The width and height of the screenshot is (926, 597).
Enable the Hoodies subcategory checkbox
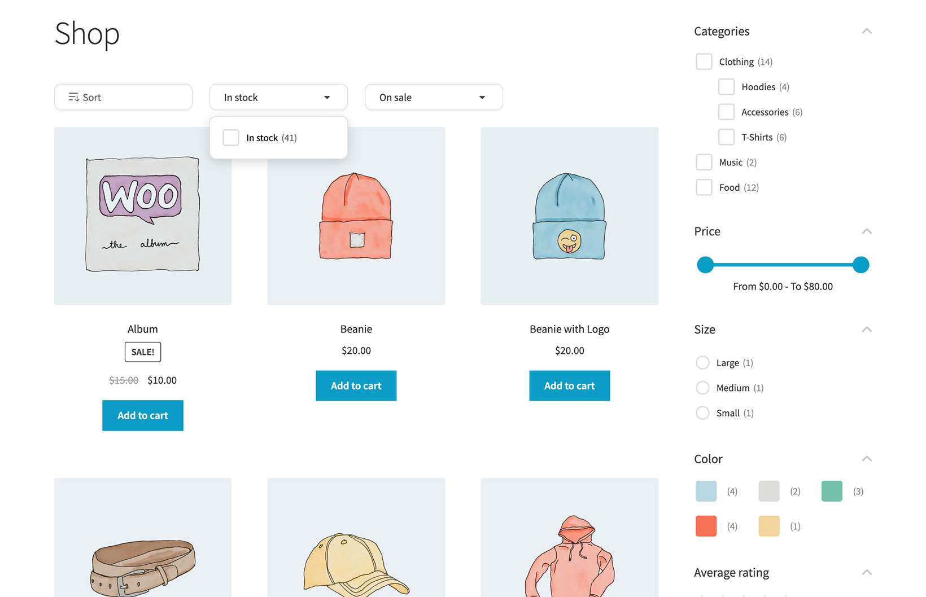coord(726,87)
